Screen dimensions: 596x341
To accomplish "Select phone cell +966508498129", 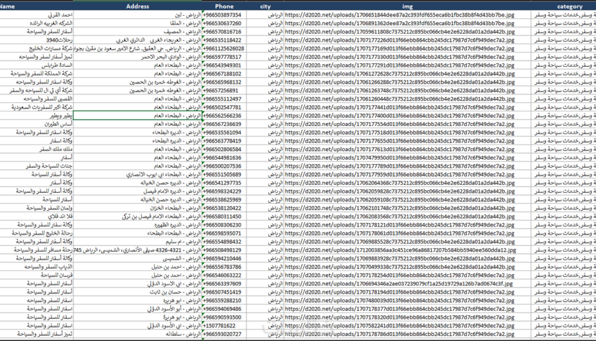I will pos(224,250).
